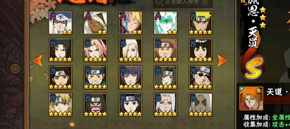The image size is (290, 129).
Task: Select the dark-skinned white-haired A-rank portrait
Action: pyautogui.click(x=95, y=23)
